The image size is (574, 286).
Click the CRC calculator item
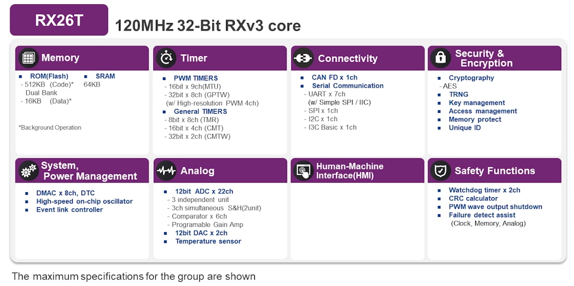474,198
